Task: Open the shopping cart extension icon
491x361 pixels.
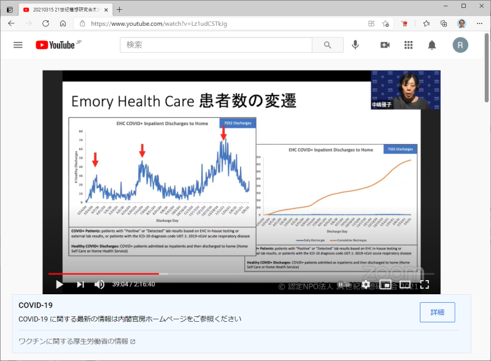Action: (x=404, y=23)
